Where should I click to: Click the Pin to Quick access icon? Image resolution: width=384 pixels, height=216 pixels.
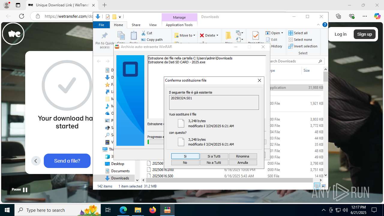click(x=104, y=36)
